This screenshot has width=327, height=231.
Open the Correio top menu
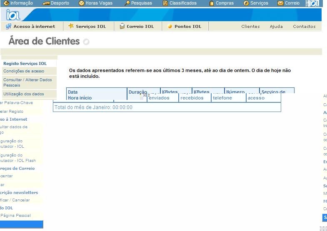(292, 3)
